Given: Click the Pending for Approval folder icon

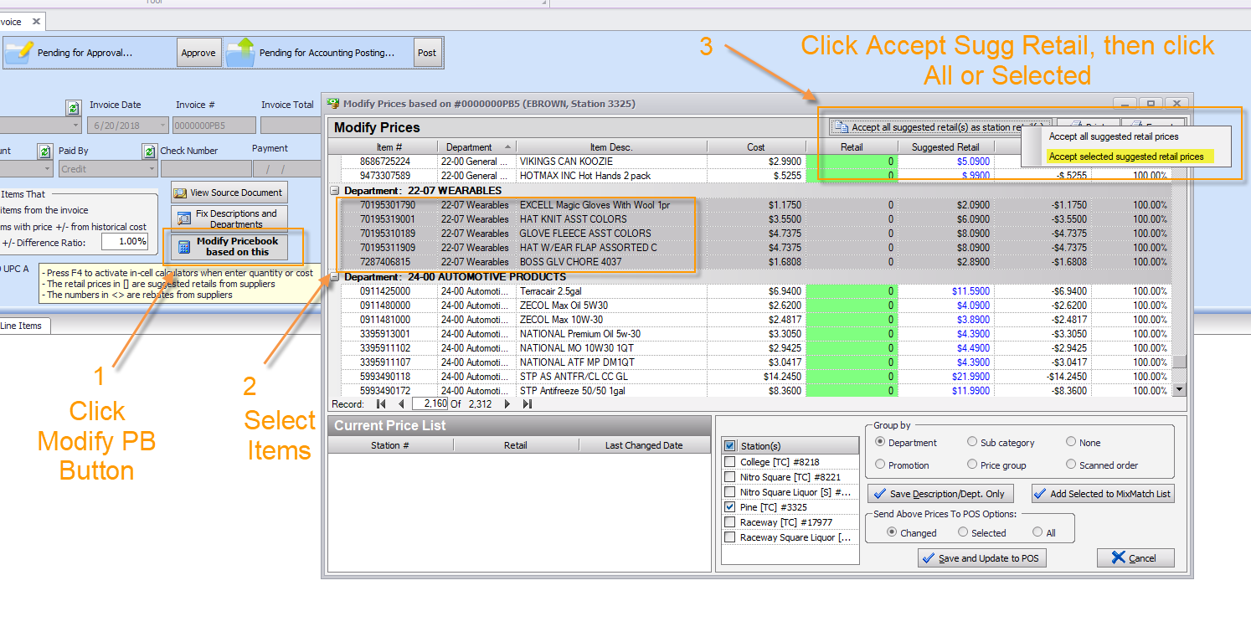Looking at the screenshot, I should tap(18, 52).
